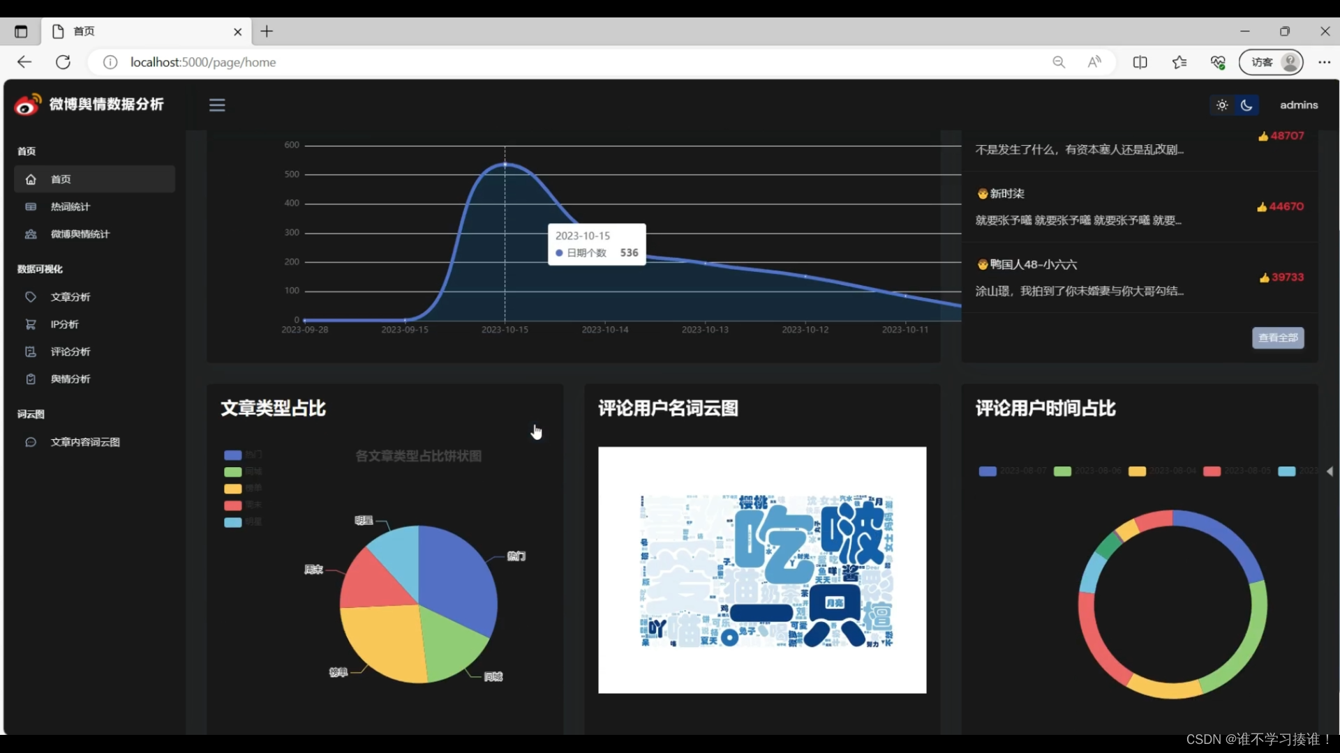Viewport: 1340px width, 753px height.
Task: Open browser settings and more menu
Action: click(1324, 62)
